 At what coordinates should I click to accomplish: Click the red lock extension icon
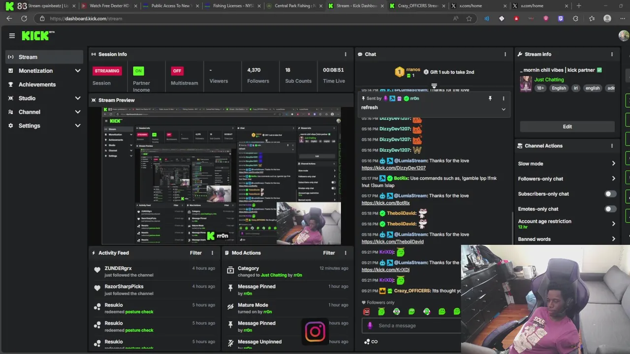coord(516,18)
